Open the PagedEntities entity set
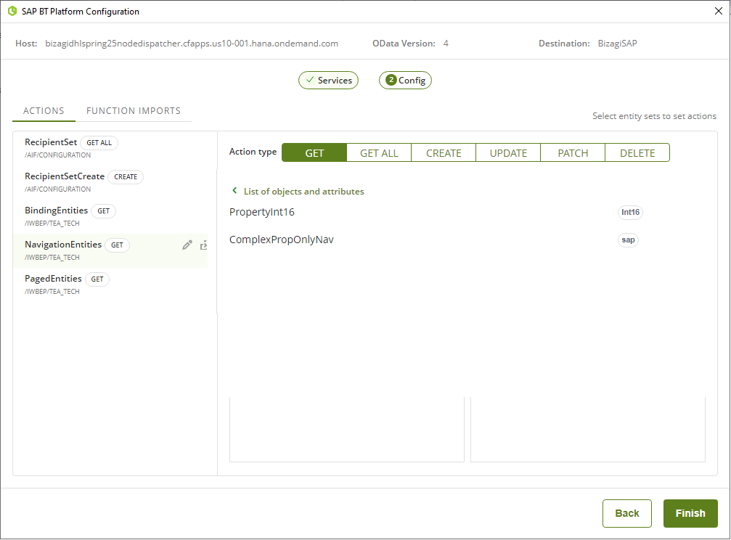This screenshot has height=540, width=731. 53,279
